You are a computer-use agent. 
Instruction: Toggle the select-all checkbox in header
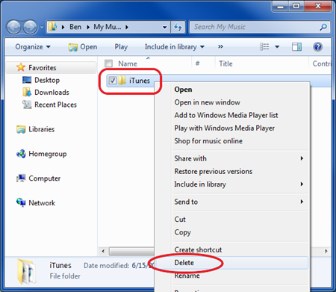tap(108, 63)
